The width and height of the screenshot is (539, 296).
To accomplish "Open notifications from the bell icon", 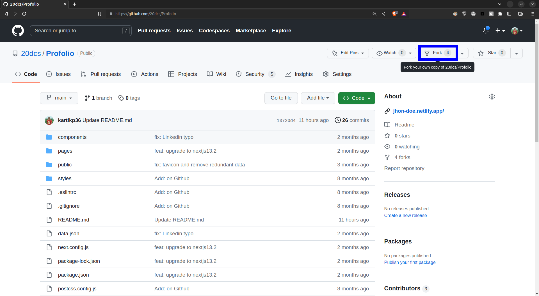I will tap(486, 30).
